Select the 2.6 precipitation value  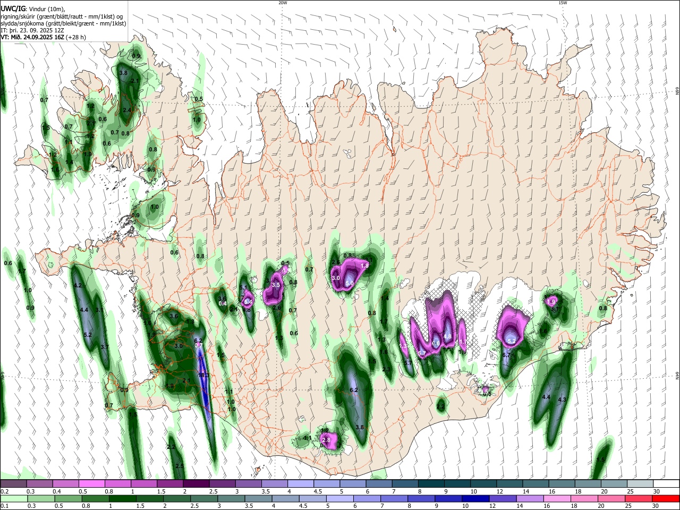pos(277,308)
